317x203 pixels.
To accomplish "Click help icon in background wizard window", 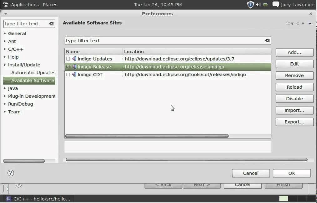I will (x=19, y=185).
